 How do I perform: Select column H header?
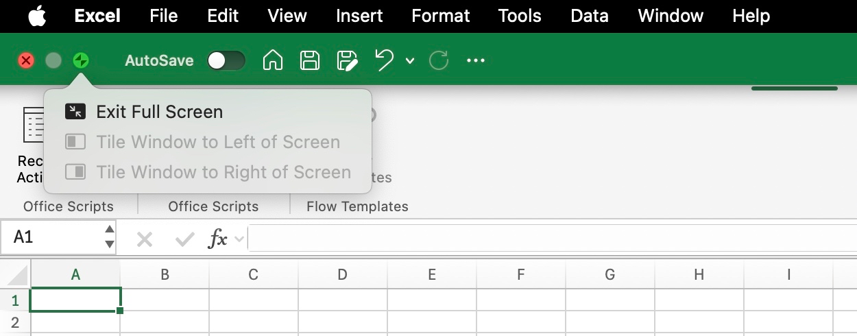click(699, 275)
